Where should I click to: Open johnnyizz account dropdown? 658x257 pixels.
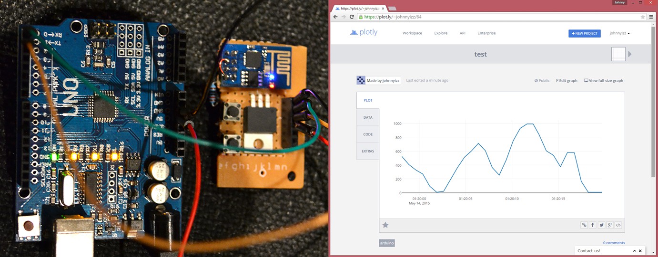coord(620,33)
